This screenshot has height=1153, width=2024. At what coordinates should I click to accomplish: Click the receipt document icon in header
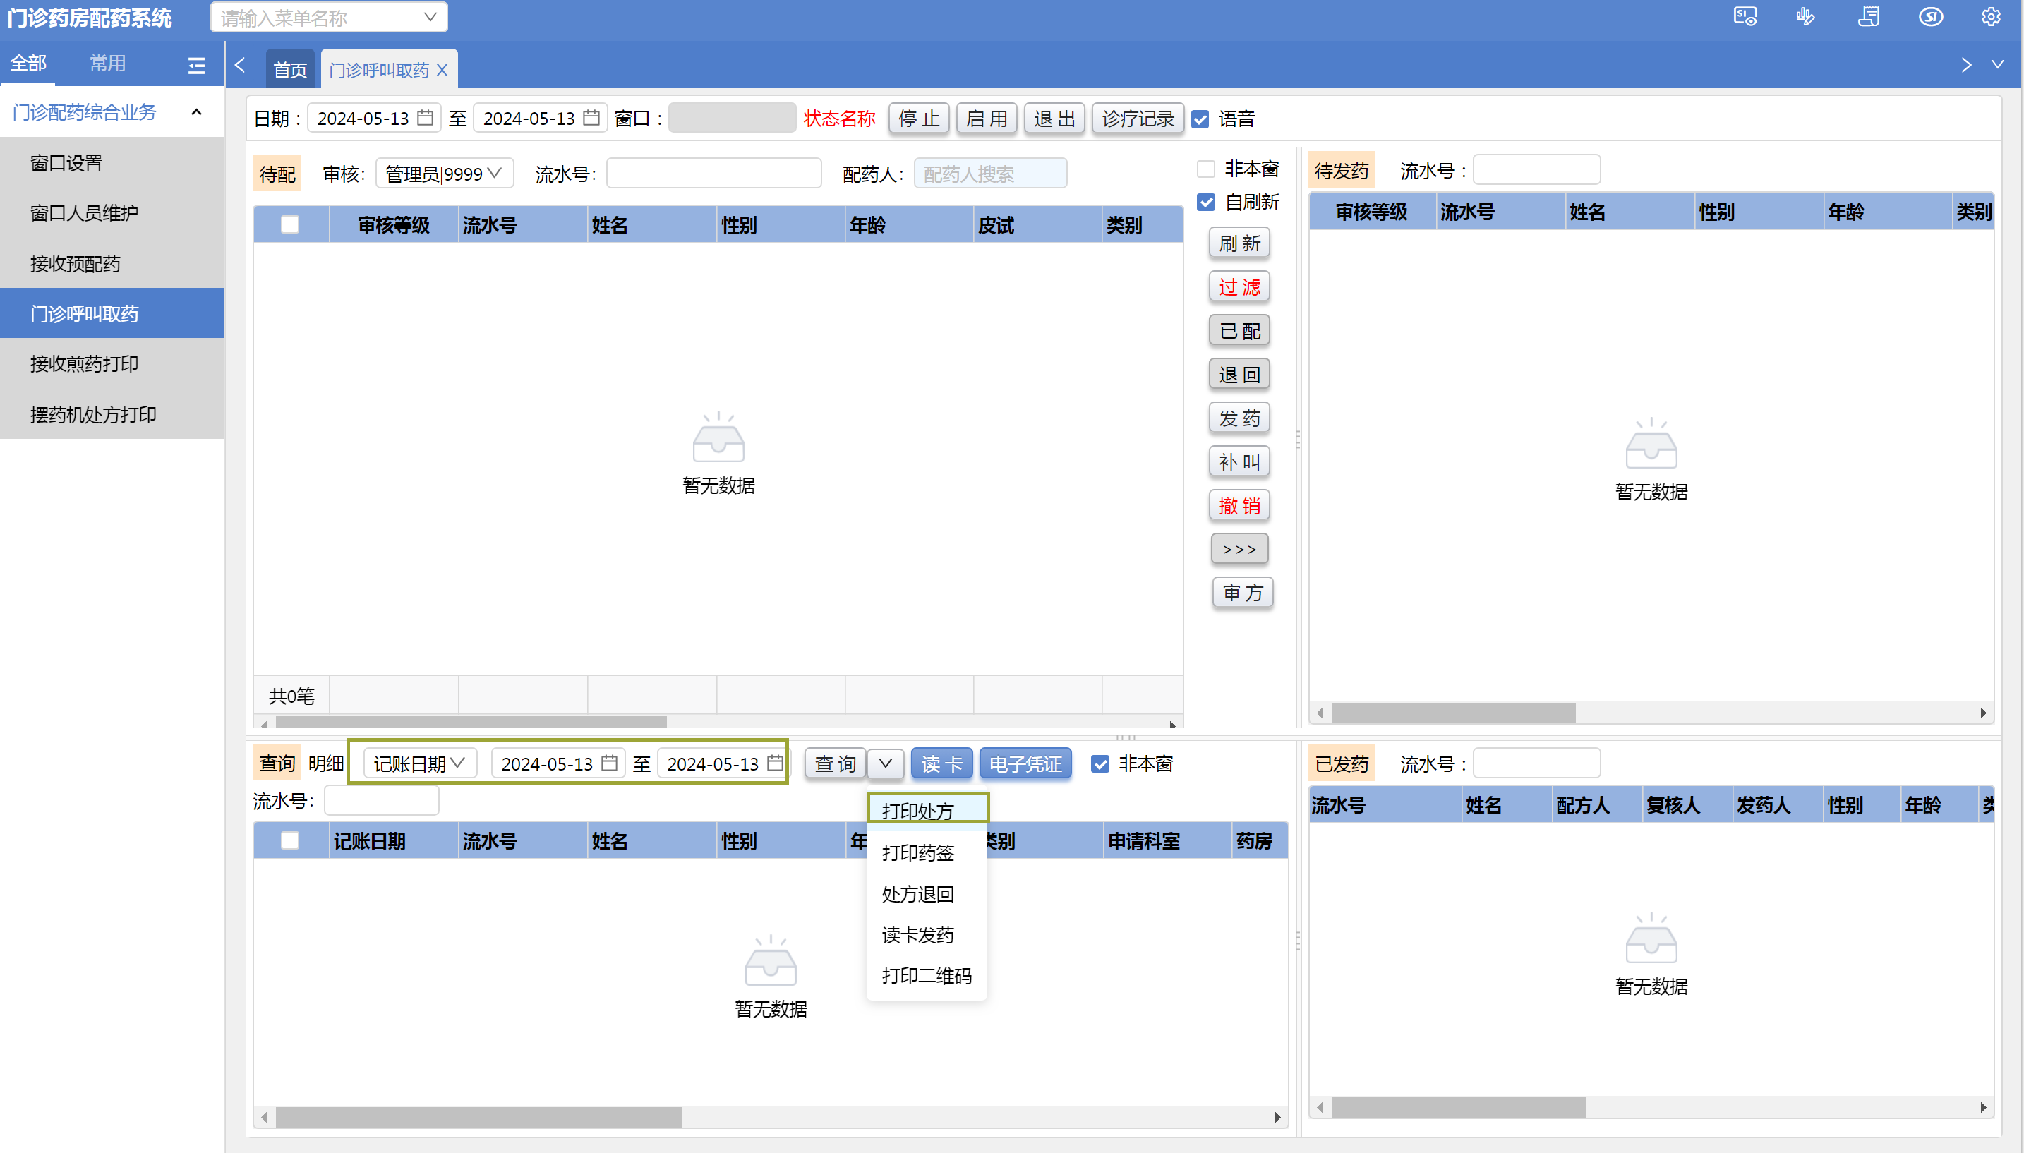(1868, 17)
